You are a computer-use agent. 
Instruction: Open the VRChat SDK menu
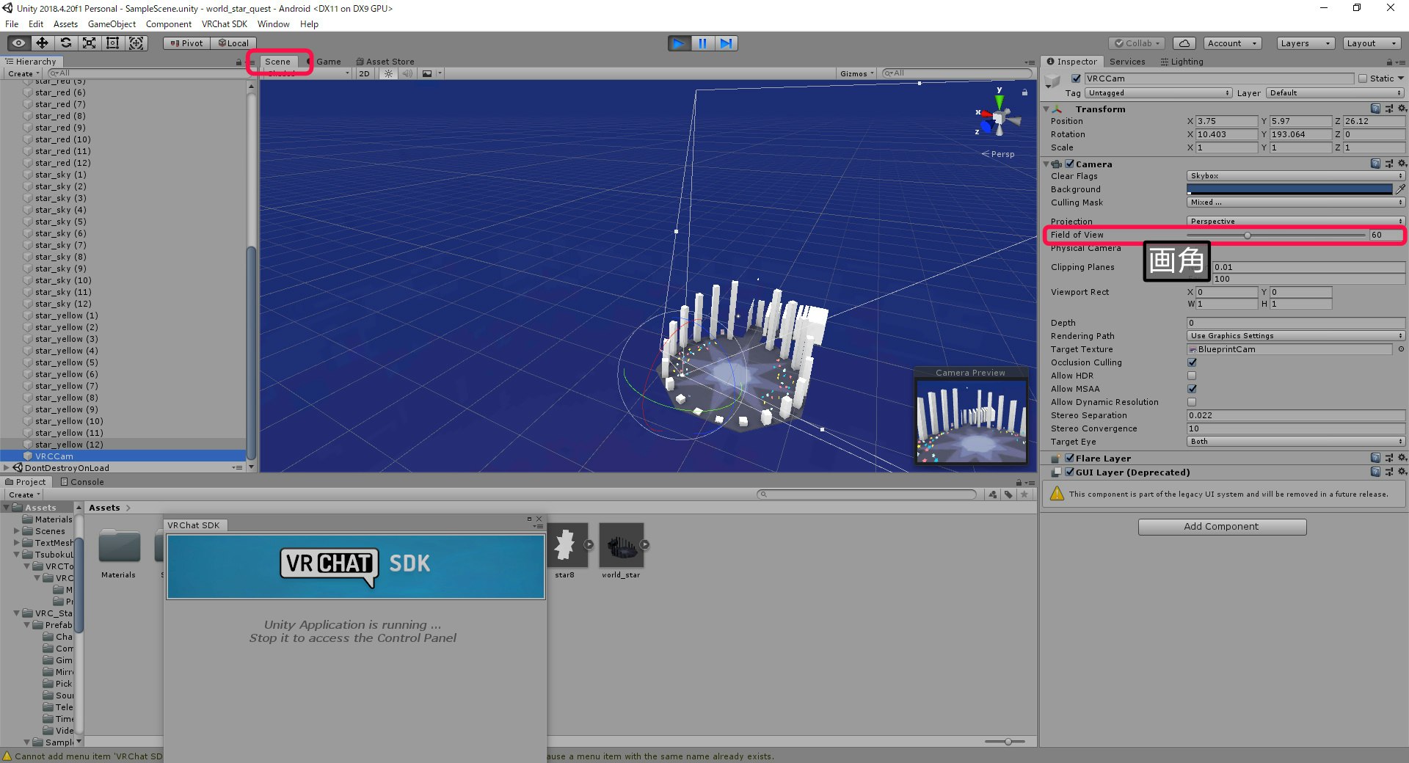225,24
